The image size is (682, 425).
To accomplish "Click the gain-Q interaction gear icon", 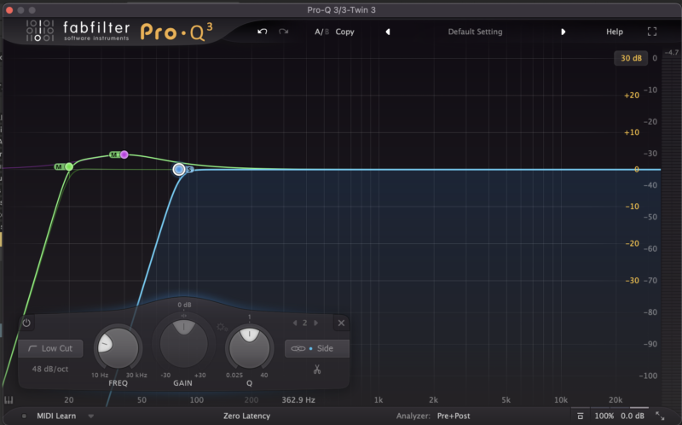I will click(x=222, y=327).
